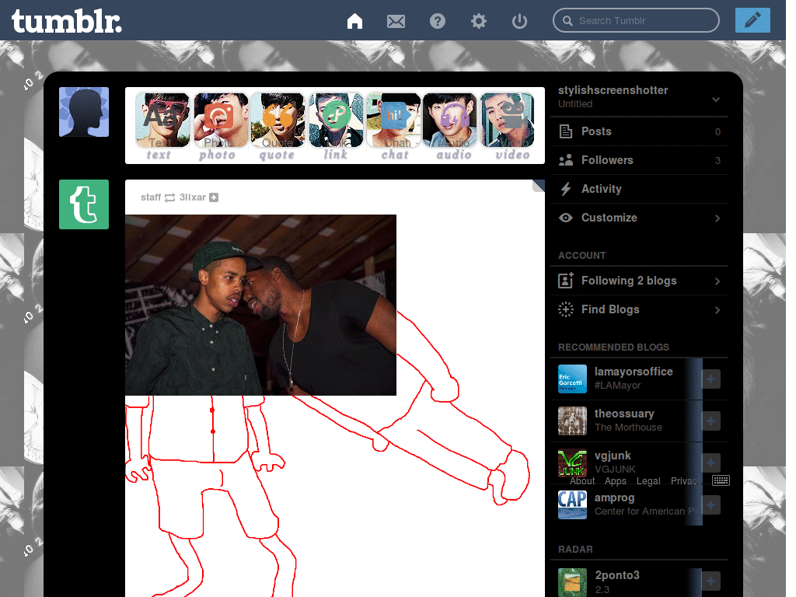796x597 pixels.
Task: Click the tumblr logo
Action: [67, 21]
